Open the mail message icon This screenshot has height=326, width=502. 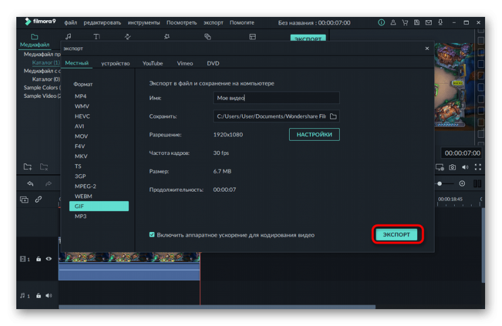(x=429, y=23)
